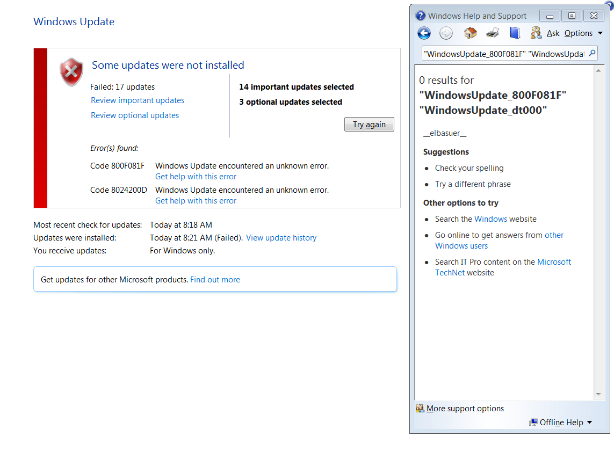Click the 'Some updates were not installed' heading

[168, 65]
